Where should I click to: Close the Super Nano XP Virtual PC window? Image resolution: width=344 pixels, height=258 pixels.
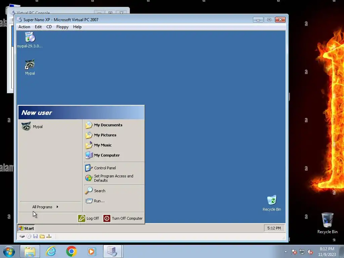[x=281, y=20]
